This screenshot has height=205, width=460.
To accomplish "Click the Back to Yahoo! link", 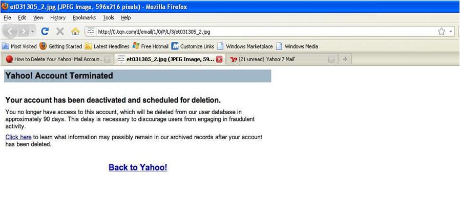I will click(x=138, y=167).
